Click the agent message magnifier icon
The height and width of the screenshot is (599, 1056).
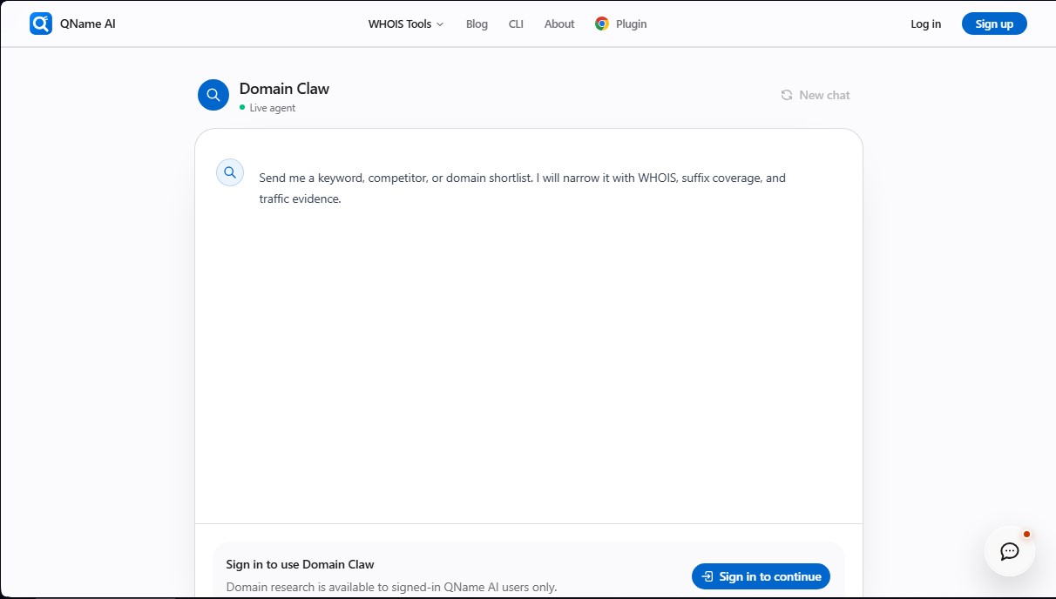click(x=230, y=172)
